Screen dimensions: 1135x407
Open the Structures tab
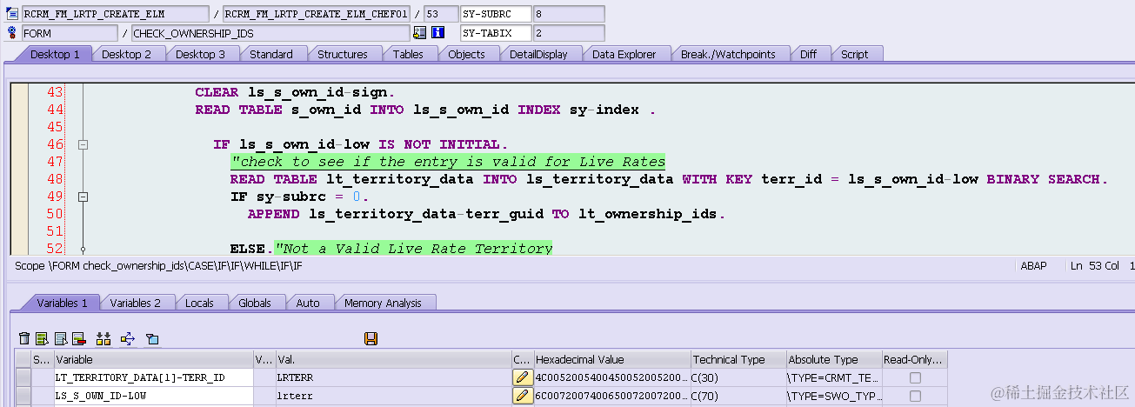tap(343, 54)
